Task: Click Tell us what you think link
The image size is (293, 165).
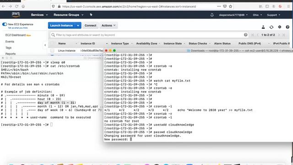Action: click(18, 28)
